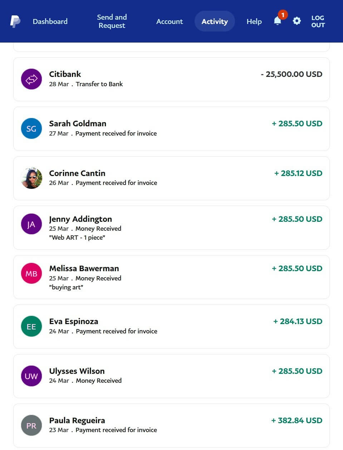Click Melissa Bawerman's MB avatar

pyautogui.click(x=31, y=274)
